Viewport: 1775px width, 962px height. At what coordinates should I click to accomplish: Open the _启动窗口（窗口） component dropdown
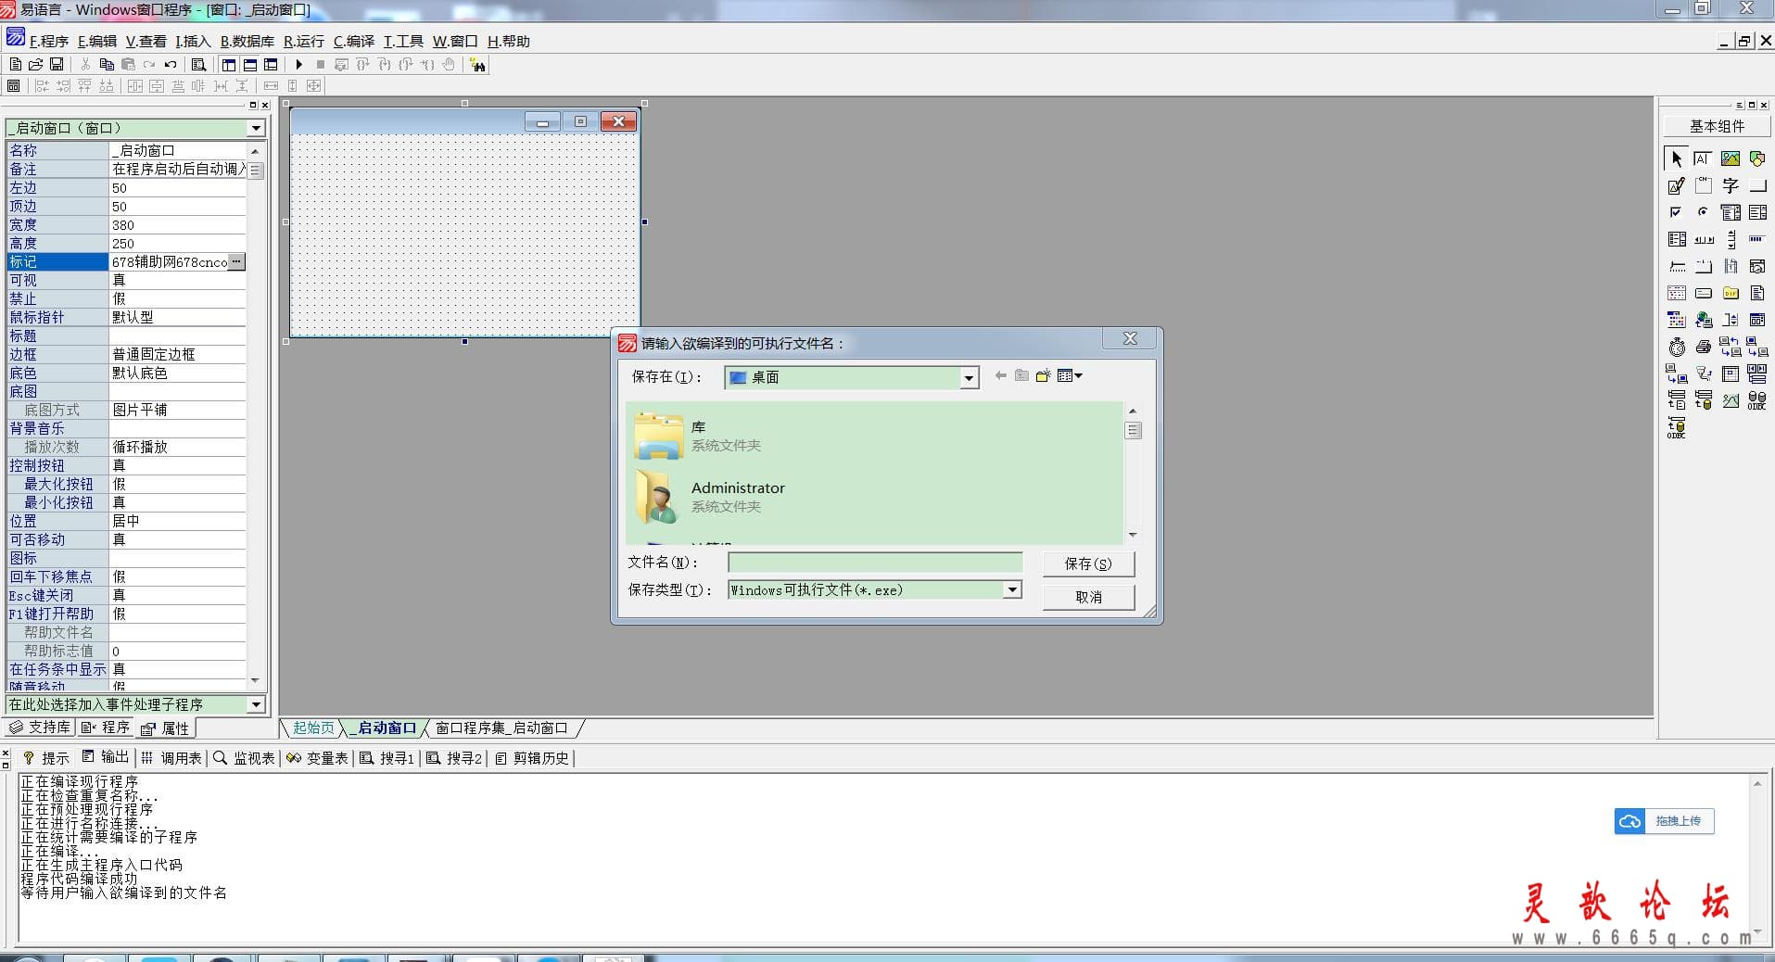tap(256, 128)
